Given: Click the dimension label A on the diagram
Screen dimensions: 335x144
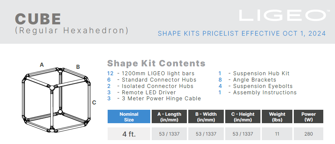Looking at the screenshot, I should (x=42, y=65).
